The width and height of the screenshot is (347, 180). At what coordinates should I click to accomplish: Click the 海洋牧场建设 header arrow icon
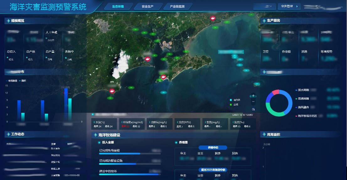pyautogui.click(x=95, y=135)
